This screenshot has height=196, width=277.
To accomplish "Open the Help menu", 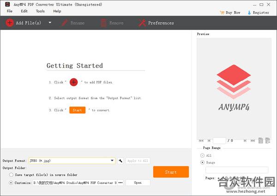I will coord(57,11).
